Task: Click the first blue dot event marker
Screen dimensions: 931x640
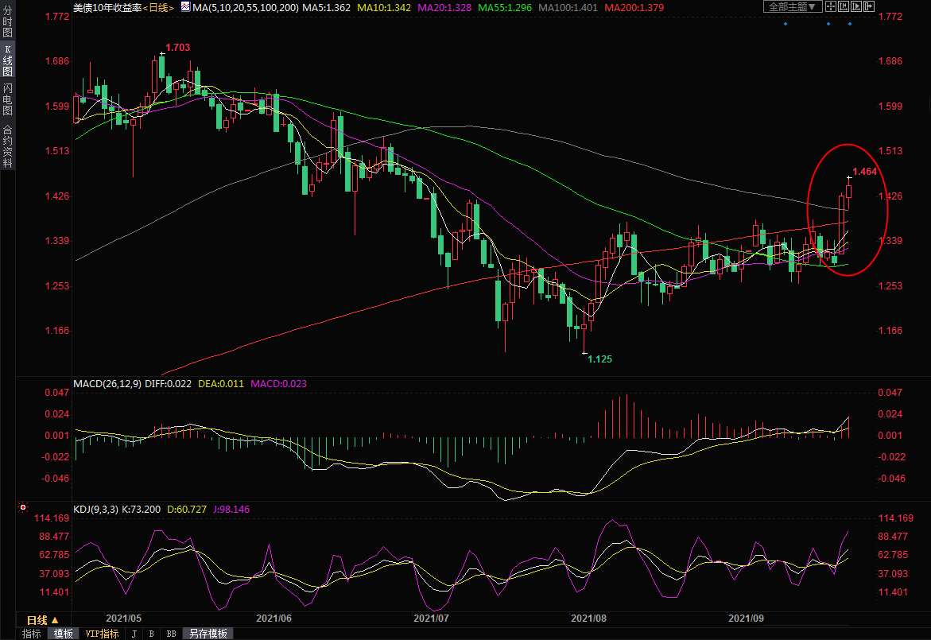Action: [786, 23]
